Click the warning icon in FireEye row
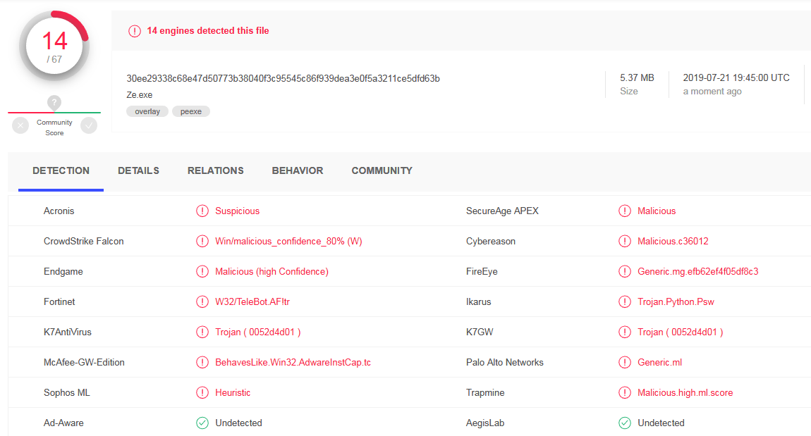This screenshot has width=811, height=436. [625, 272]
